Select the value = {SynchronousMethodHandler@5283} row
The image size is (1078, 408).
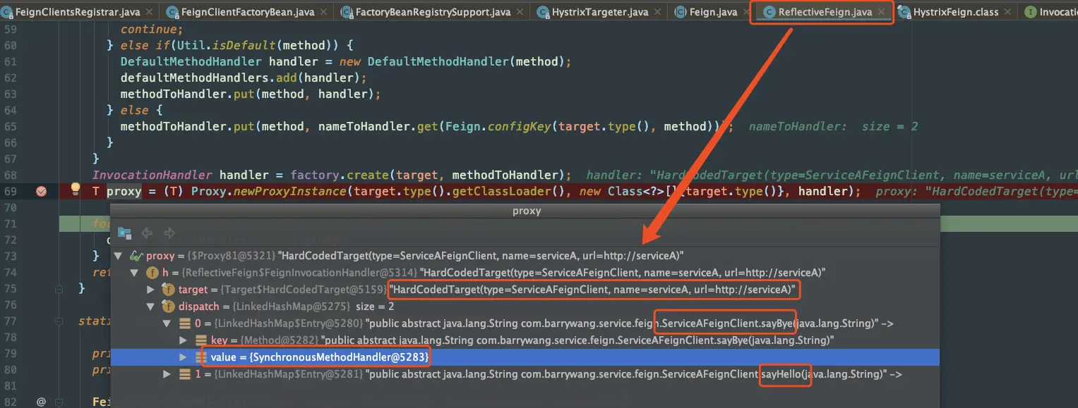[x=525, y=357]
